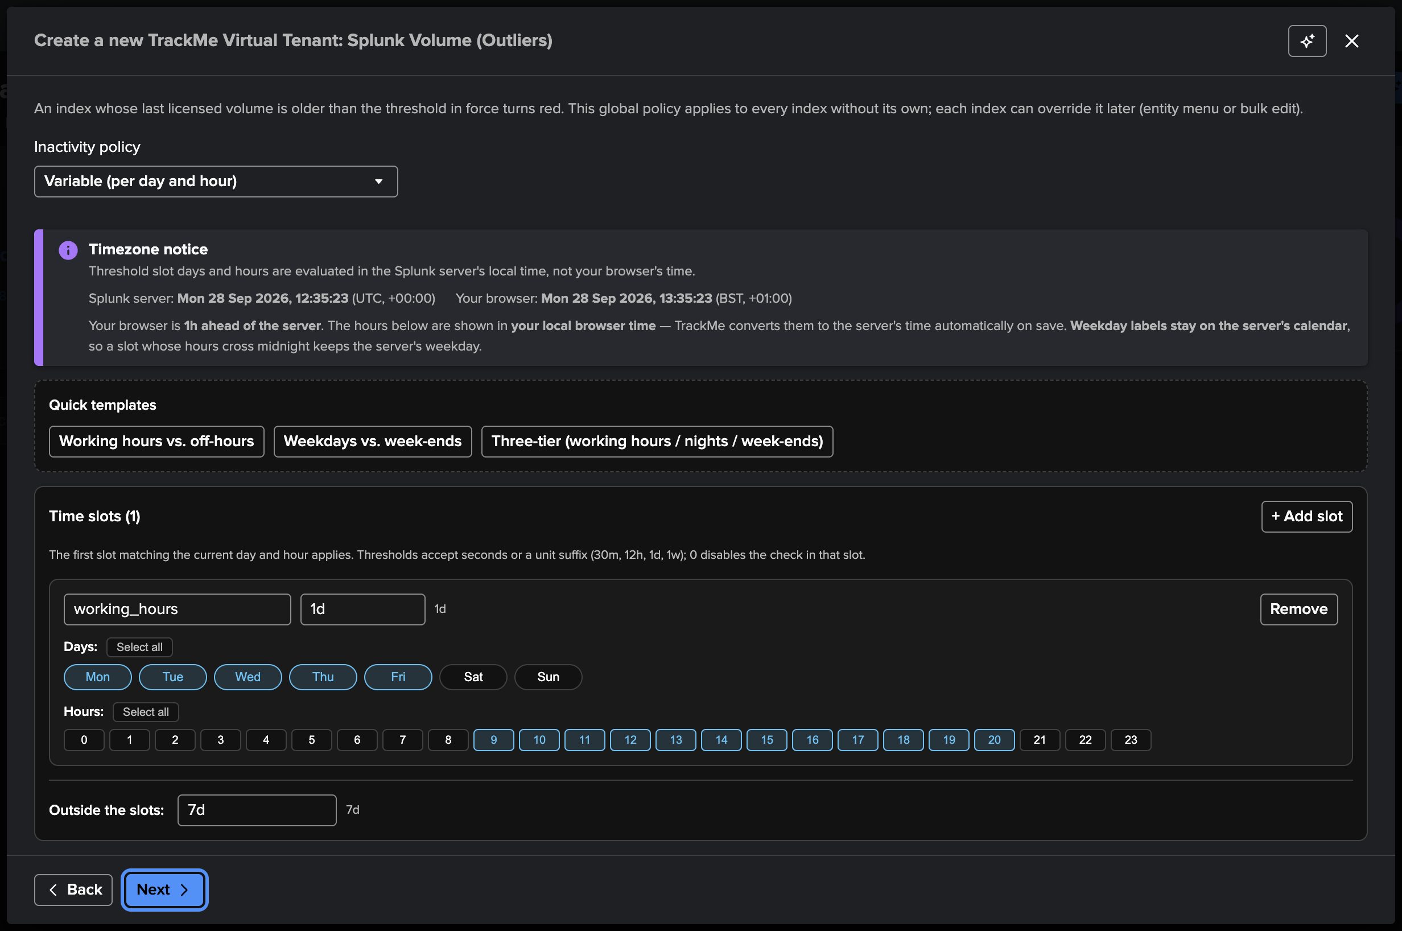
Task: Deselect hour 14 chip
Action: 721,740
